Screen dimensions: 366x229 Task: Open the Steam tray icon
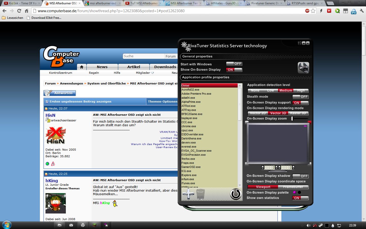coord(321,225)
